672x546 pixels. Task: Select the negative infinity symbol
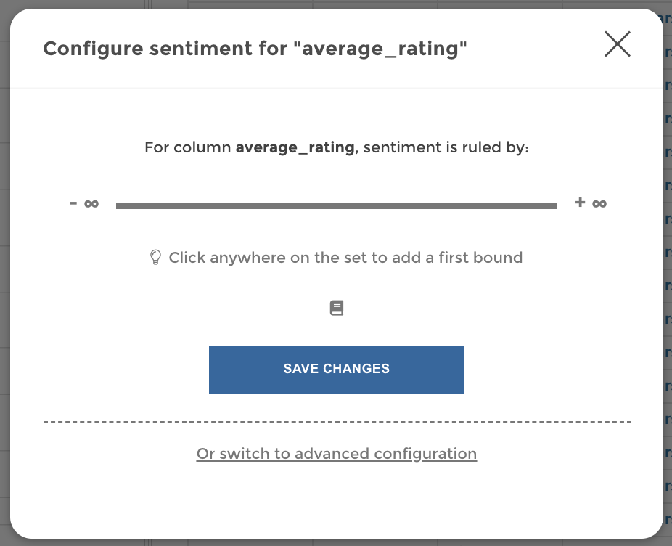click(x=90, y=203)
